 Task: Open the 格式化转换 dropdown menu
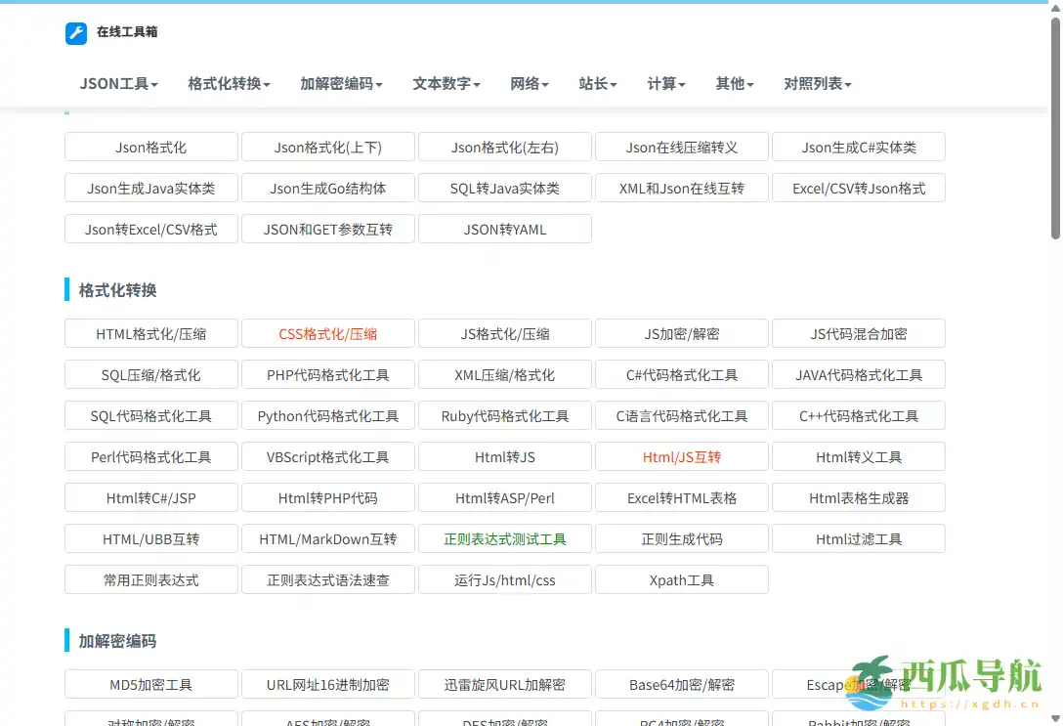point(228,84)
